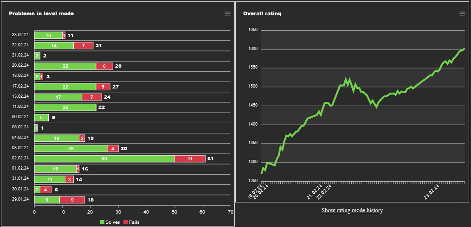Image resolution: width=471 pixels, height=227 pixels.
Task: Click the red Fails bar for 22.02.24
Action: click(84, 45)
